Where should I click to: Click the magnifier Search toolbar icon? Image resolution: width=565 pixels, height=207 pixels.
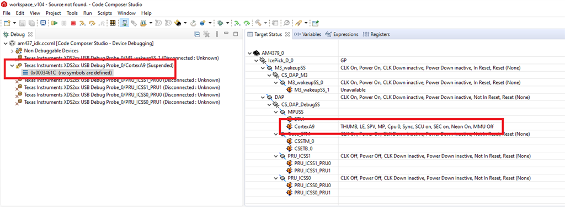(286, 23)
